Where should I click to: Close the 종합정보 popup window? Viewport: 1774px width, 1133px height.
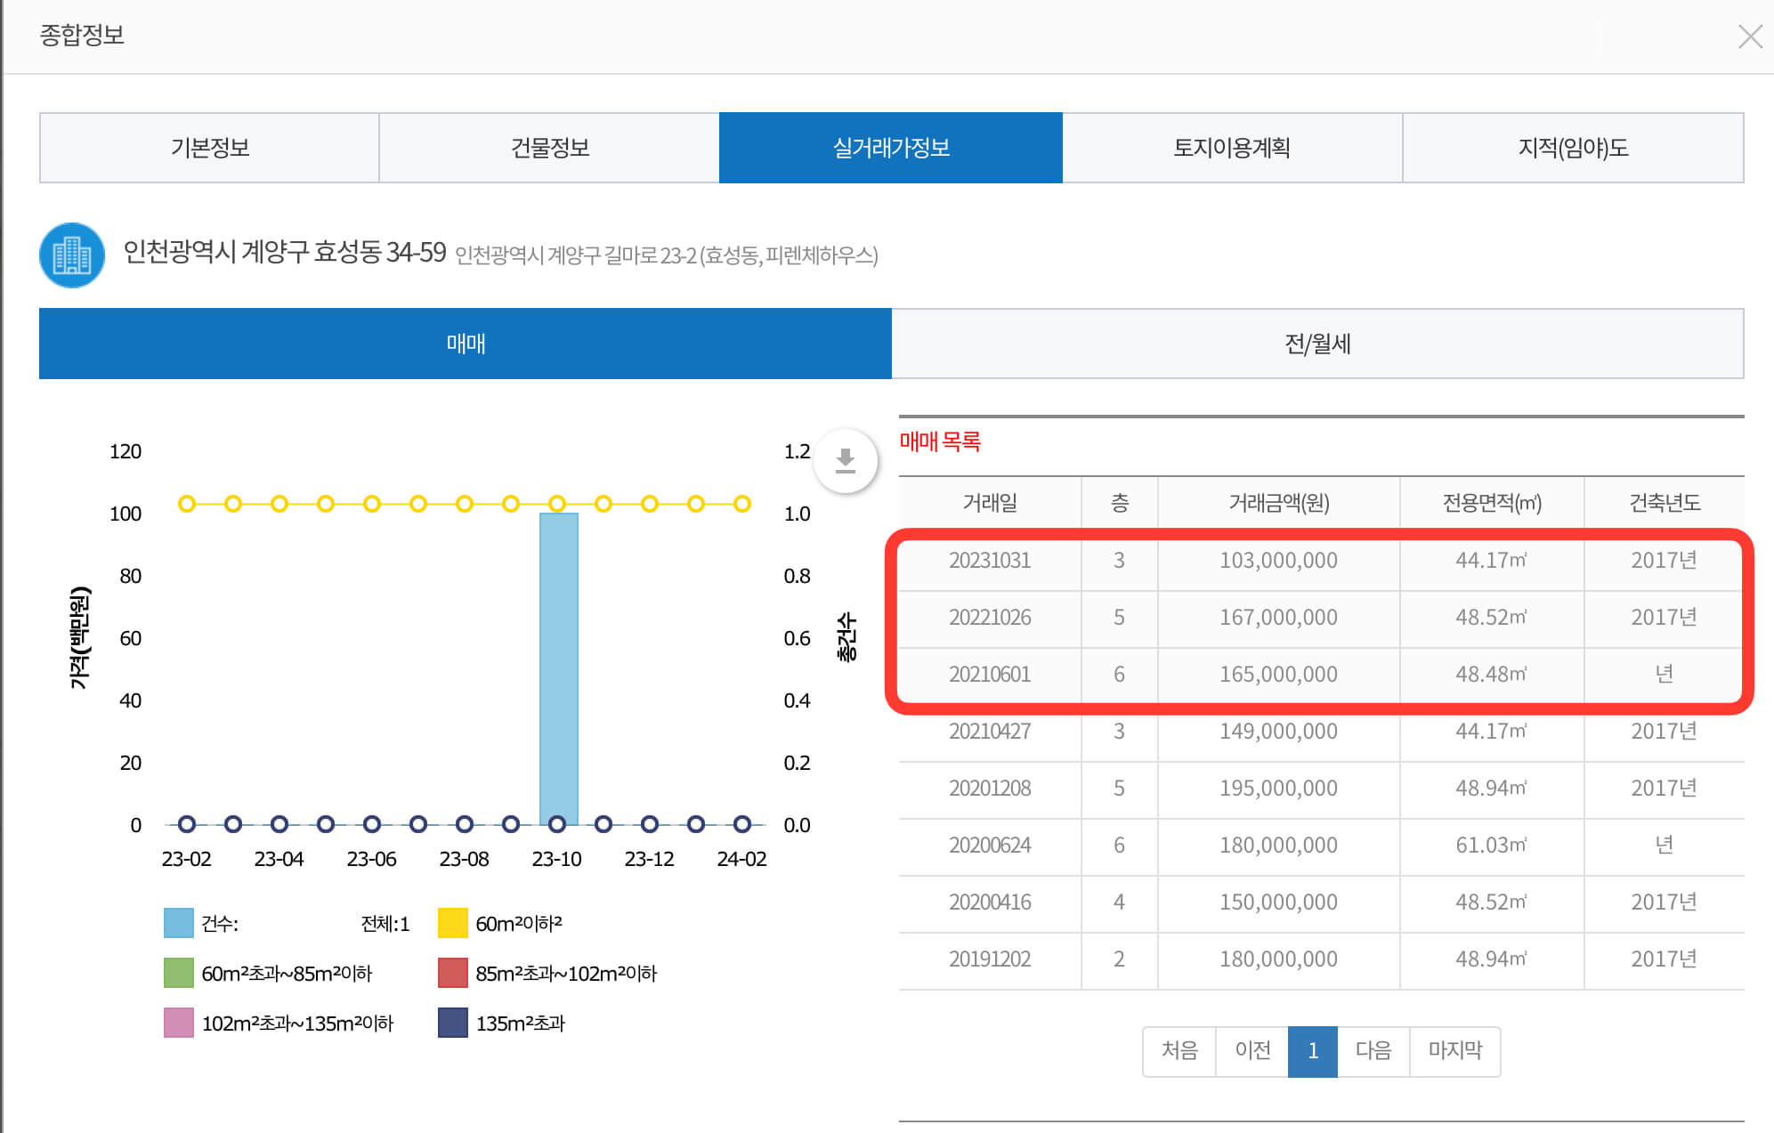[1752, 36]
